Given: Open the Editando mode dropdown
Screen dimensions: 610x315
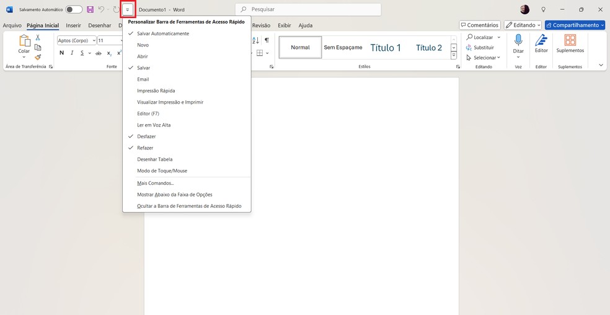Looking at the screenshot, I should point(523,25).
